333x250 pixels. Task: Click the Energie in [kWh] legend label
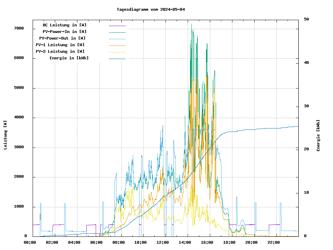click(69, 58)
